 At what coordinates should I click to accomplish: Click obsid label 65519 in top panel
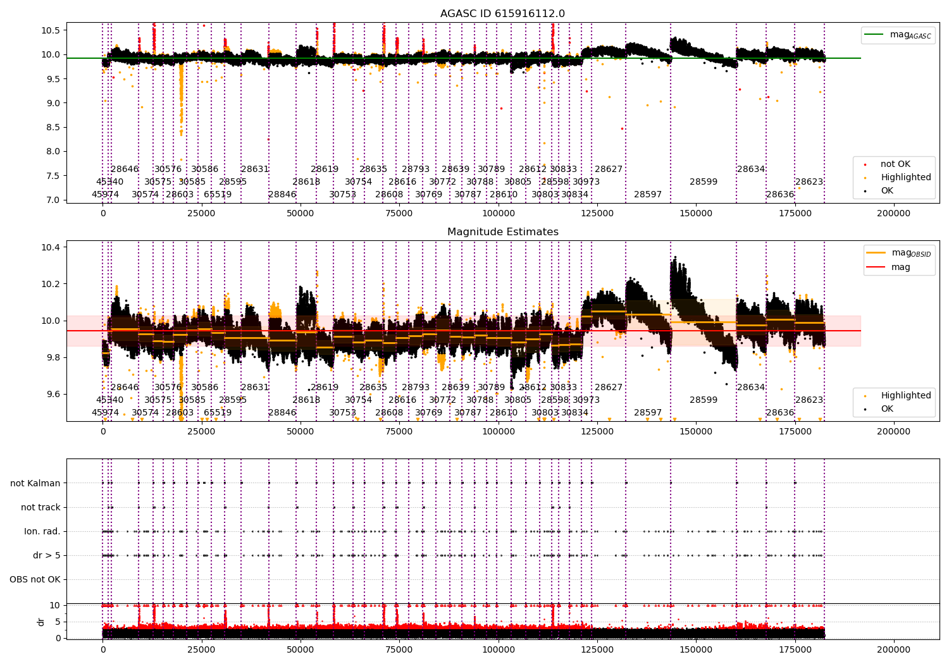(x=218, y=194)
